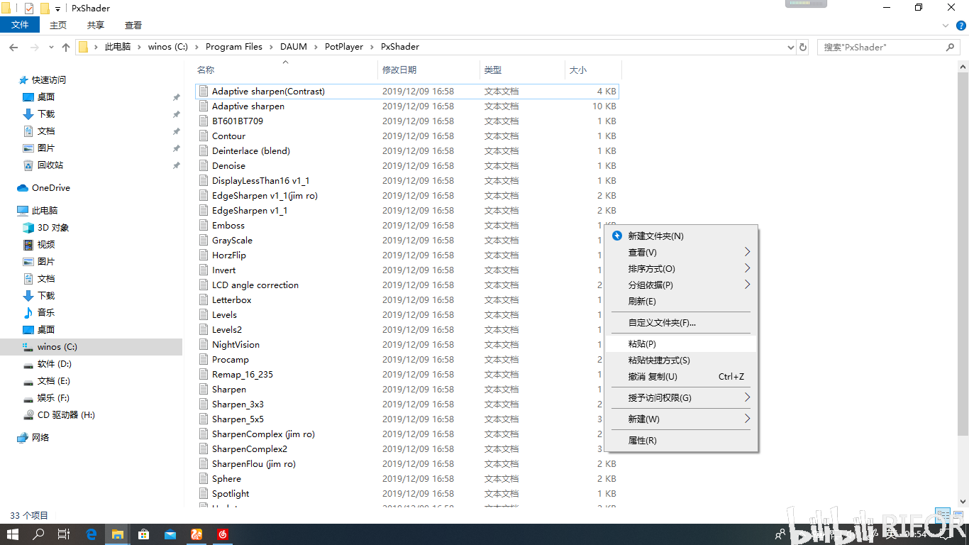Click the file list scrollbar up arrow

pos(963,67)
